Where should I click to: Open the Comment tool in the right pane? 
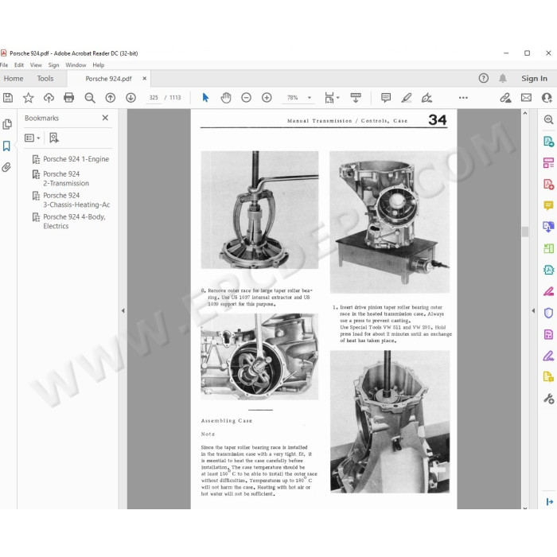[x=548, y=205]
